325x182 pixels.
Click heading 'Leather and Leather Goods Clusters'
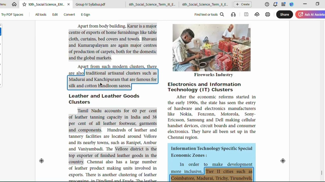[x=104, y=99]
